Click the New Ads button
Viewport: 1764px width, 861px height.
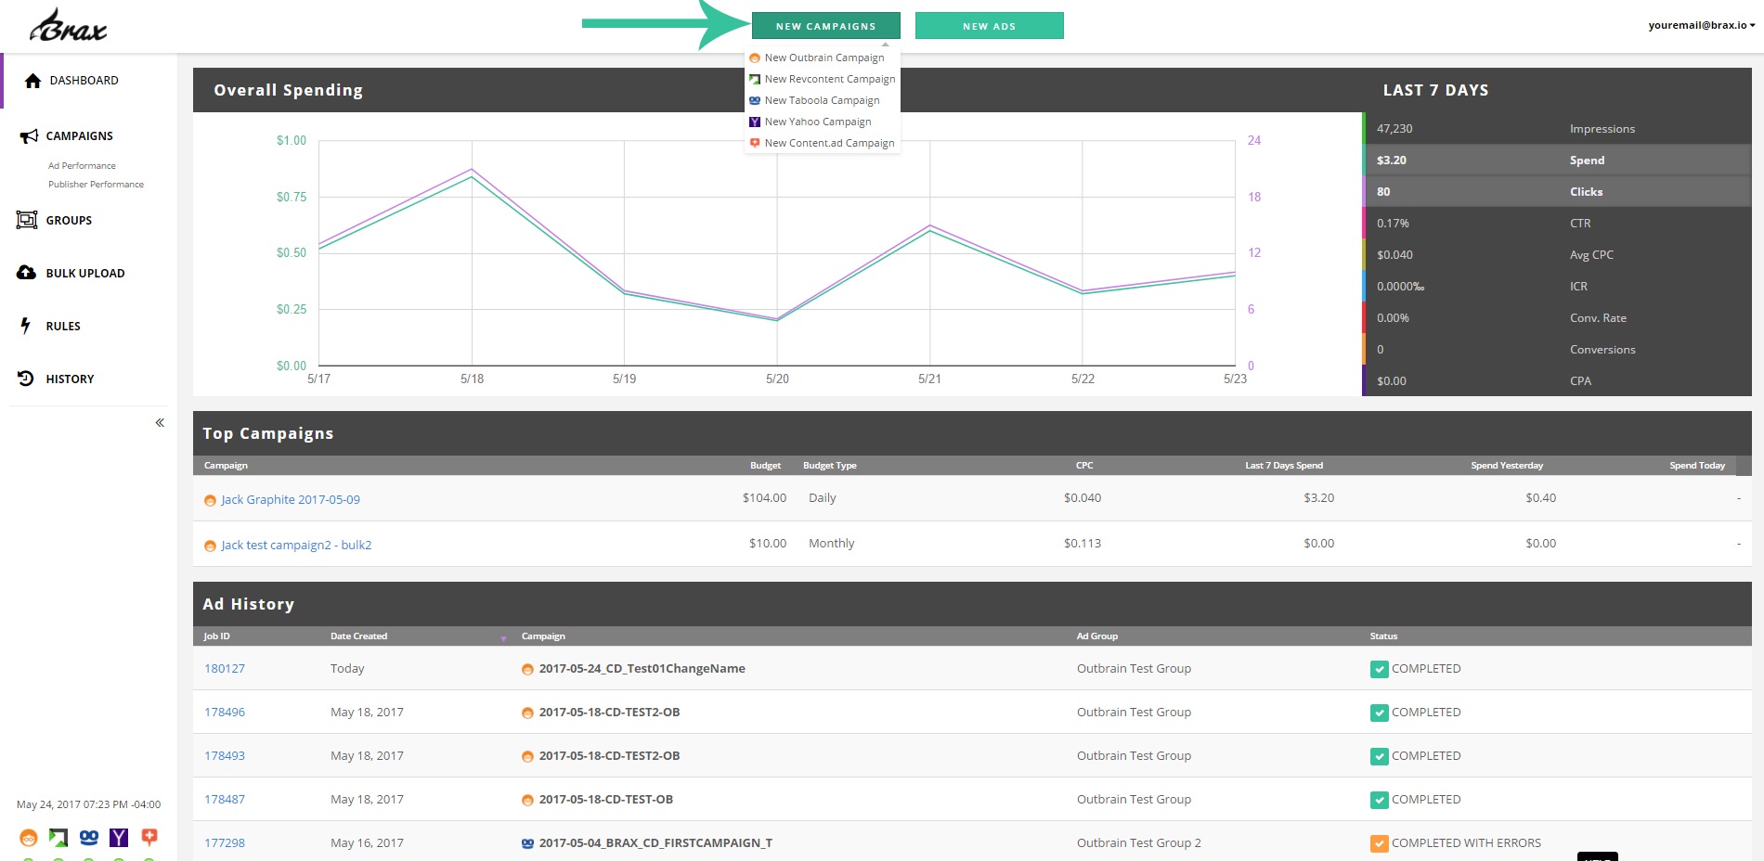(x=990, y=26)
